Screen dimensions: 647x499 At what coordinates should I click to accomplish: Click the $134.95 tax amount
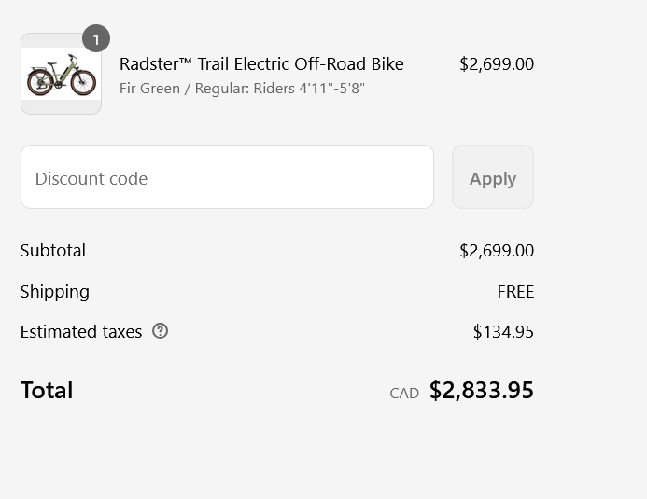tap(503, 332)
